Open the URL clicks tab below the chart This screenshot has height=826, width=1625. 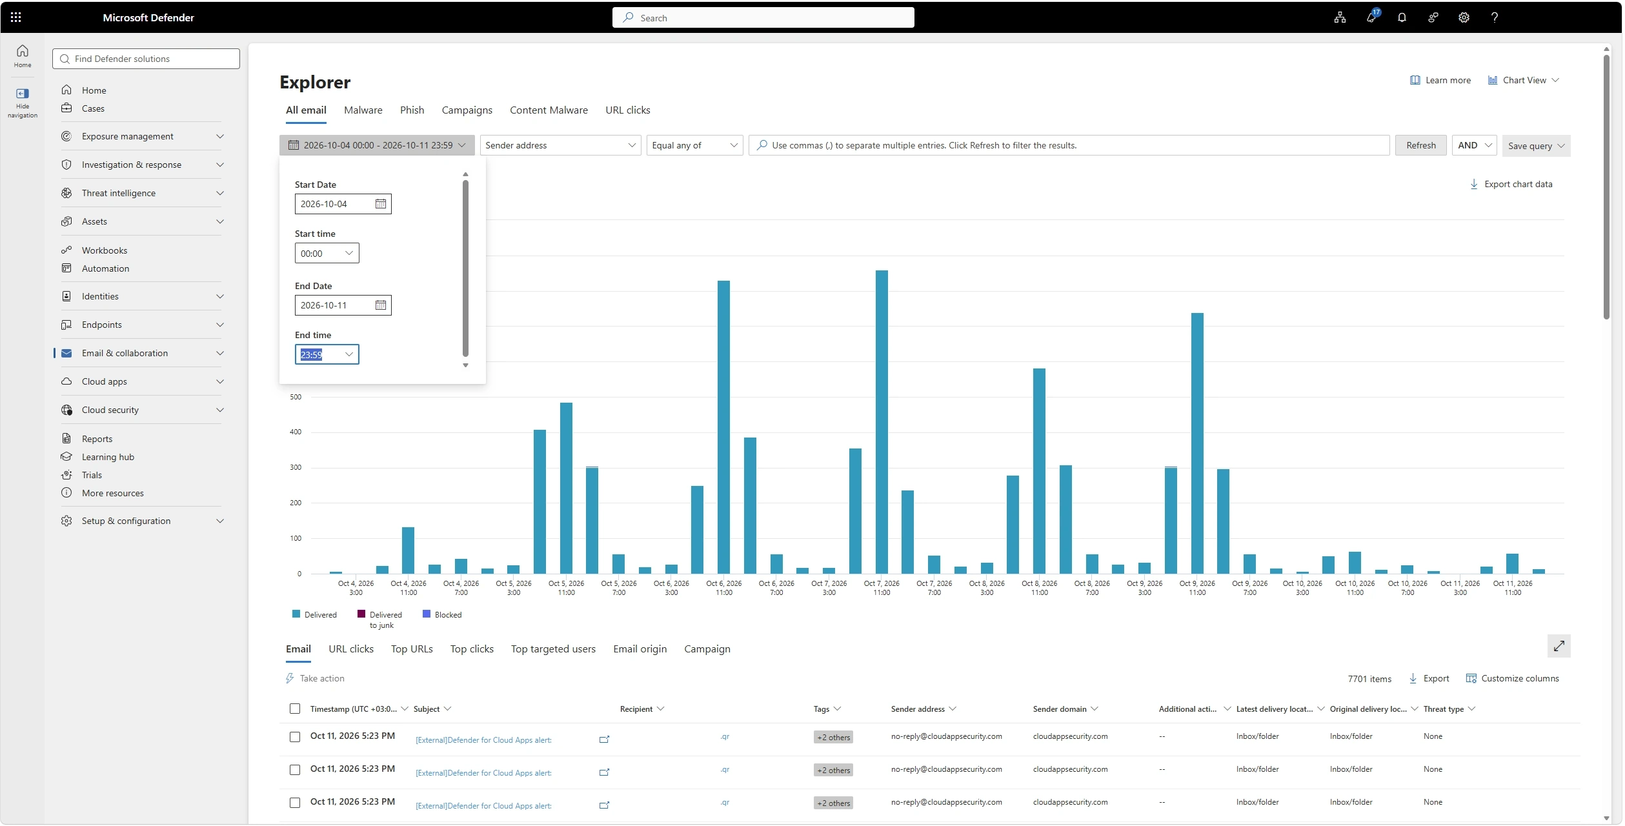click(351, 649)
